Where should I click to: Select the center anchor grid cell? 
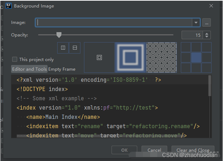click(x=196, y=57)
